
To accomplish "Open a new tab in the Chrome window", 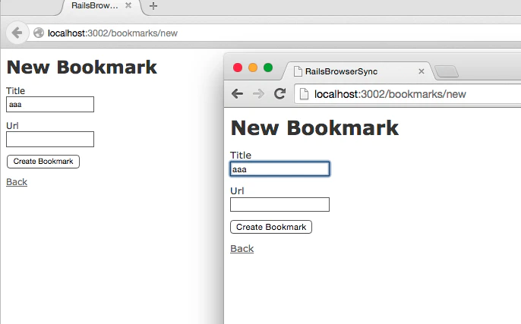I will 447,71.
